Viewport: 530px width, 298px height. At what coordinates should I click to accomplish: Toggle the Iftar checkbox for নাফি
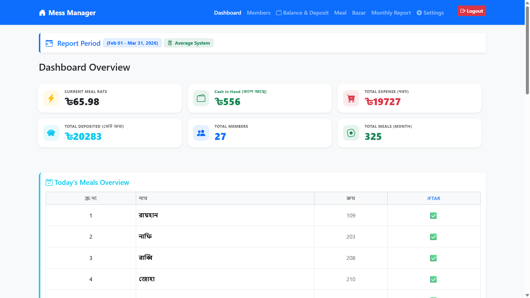(433, 237)
